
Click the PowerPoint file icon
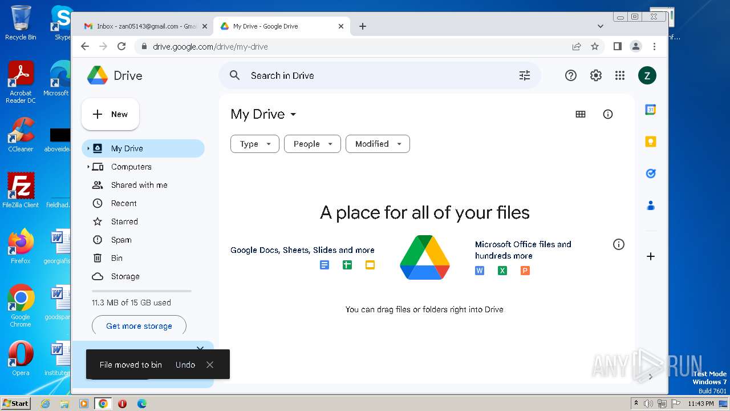point(525,271)
